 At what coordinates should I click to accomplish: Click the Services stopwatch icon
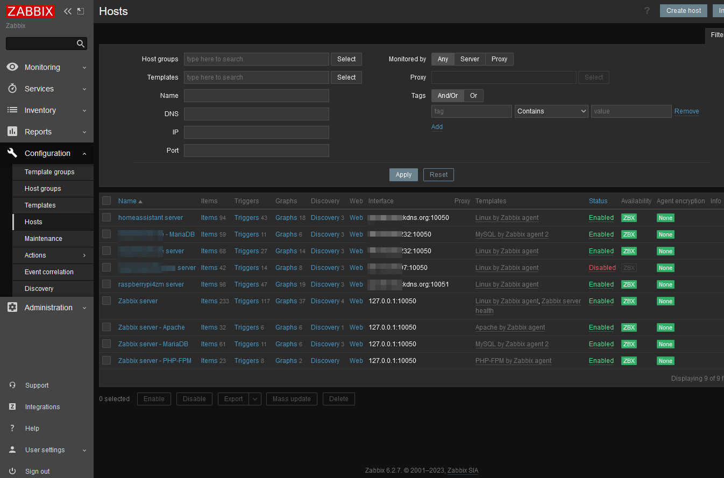point(12,89)
